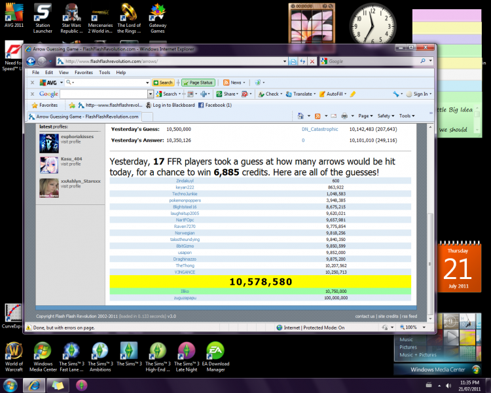Open DN_Catastrophic player link
Screen dimensions: 491x393
tap(319, 129)
